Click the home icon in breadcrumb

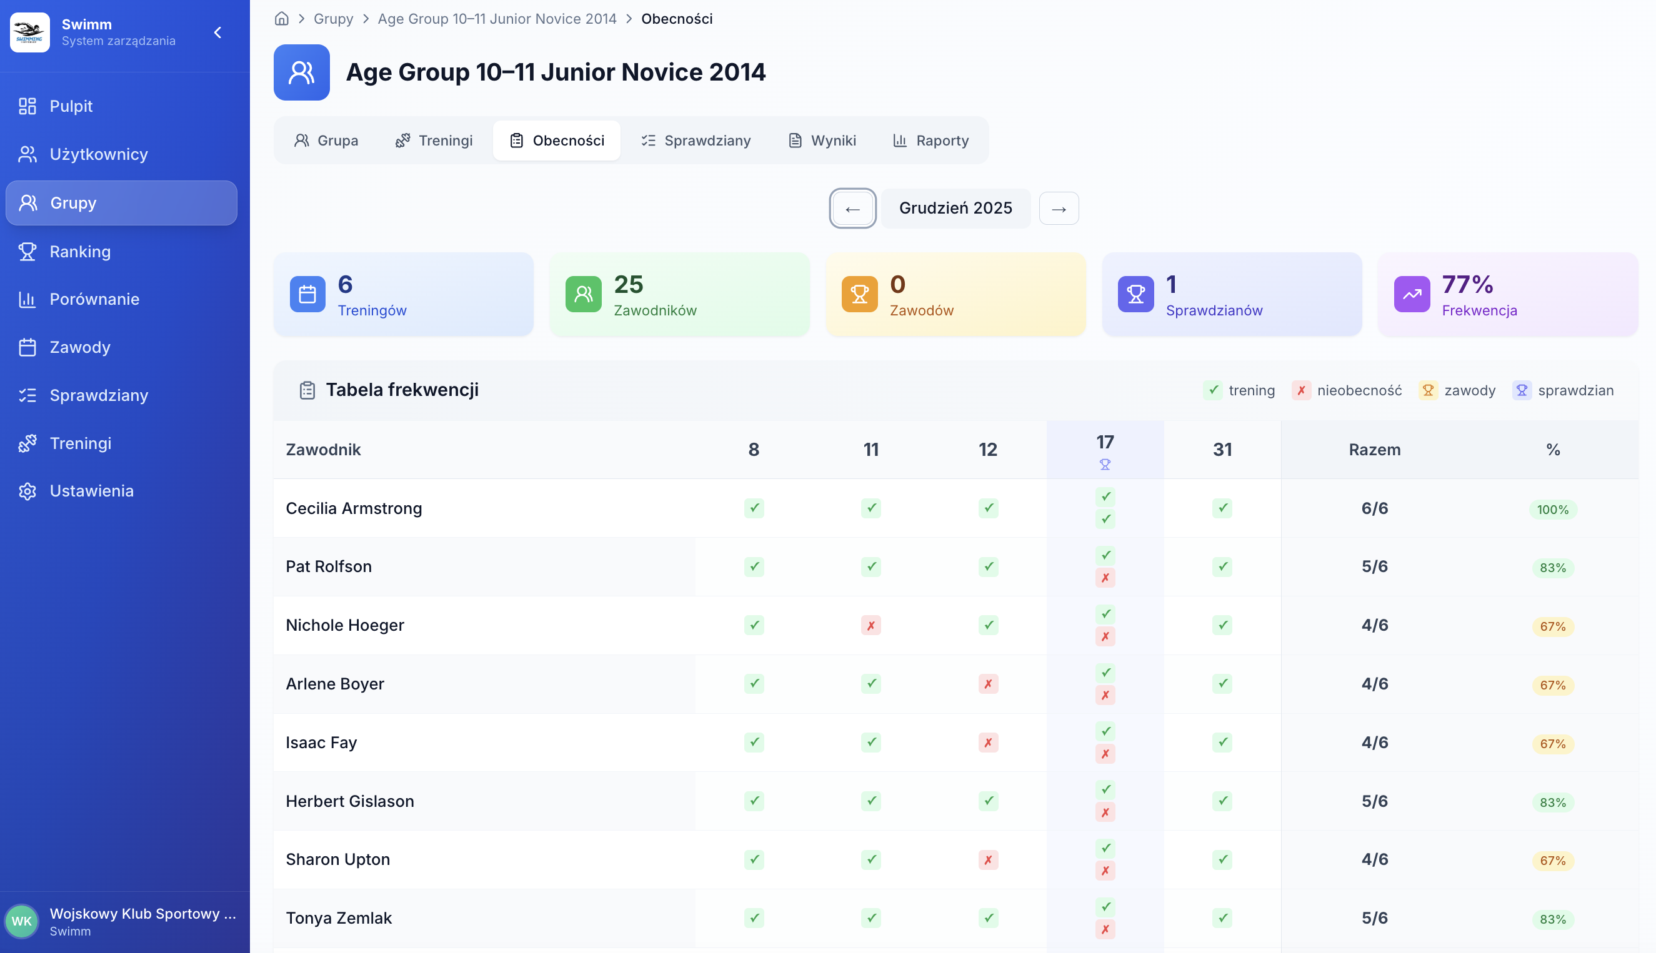(x=282, y=18)
